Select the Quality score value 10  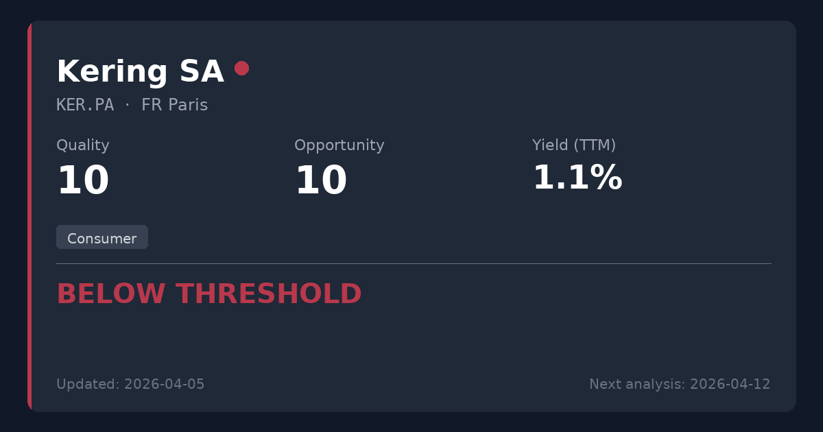[83, 181]
